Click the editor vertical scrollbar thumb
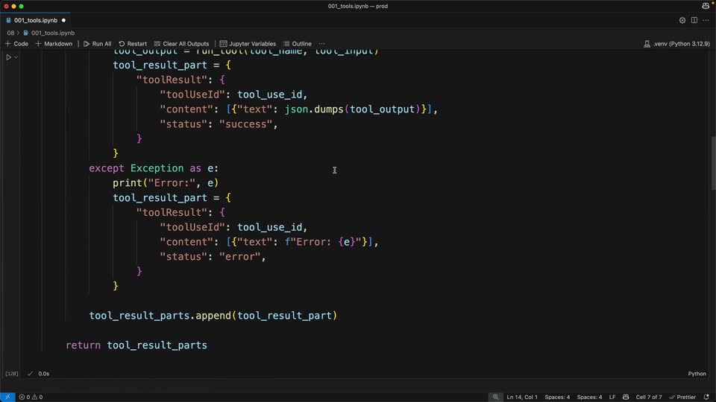 (713, 163)
